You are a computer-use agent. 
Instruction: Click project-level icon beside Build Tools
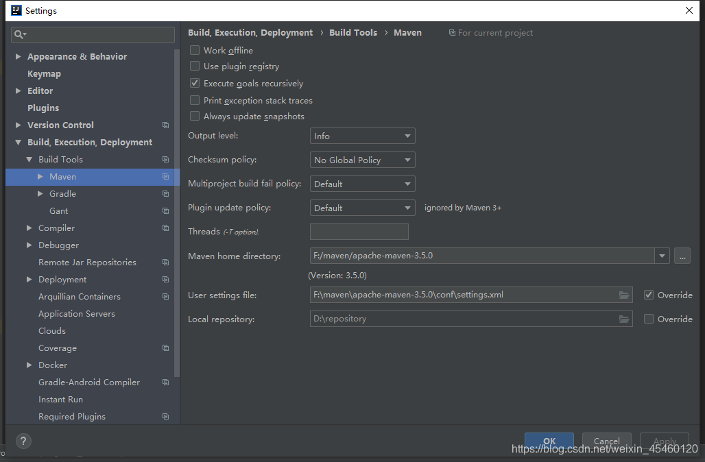[x=165, y=160]
